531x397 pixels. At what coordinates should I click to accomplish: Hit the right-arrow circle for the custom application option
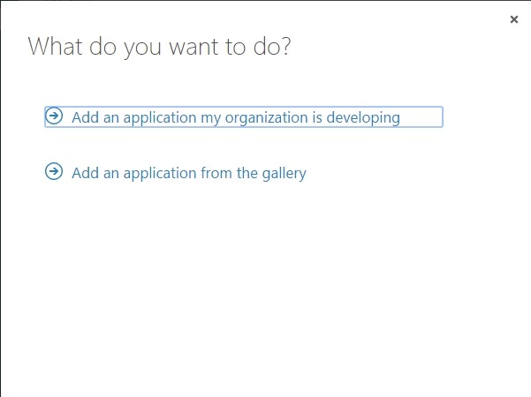[x=55, y=116]
